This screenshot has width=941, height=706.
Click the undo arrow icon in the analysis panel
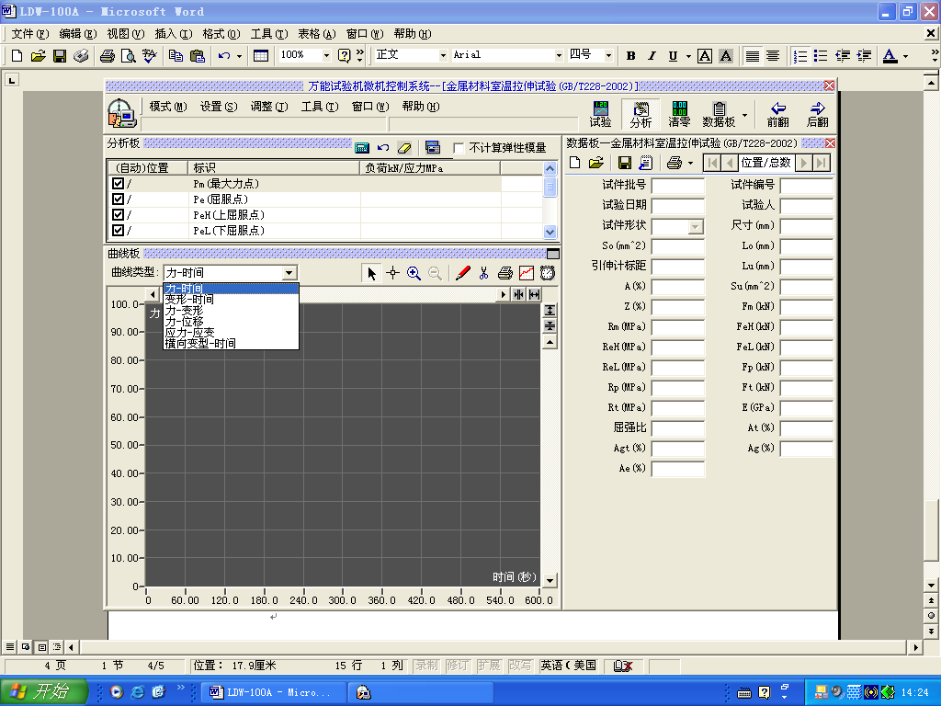(x=382, y=147)
